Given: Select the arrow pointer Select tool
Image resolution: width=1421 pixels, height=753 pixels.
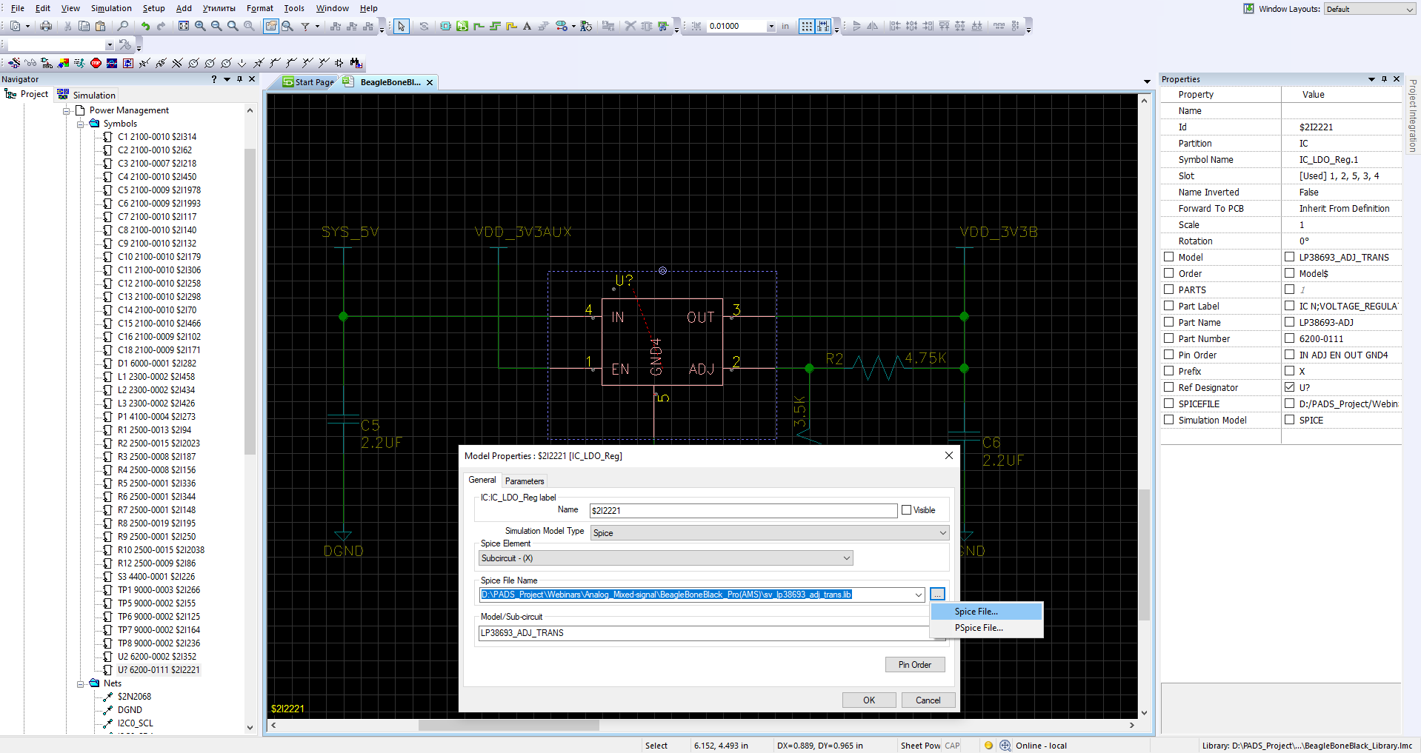Looking at the screenshot, I should point(401,26).
